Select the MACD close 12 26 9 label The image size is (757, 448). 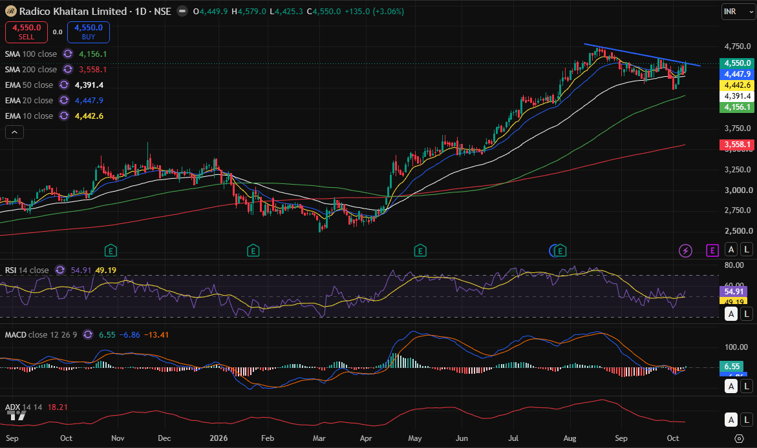[41, 334]
